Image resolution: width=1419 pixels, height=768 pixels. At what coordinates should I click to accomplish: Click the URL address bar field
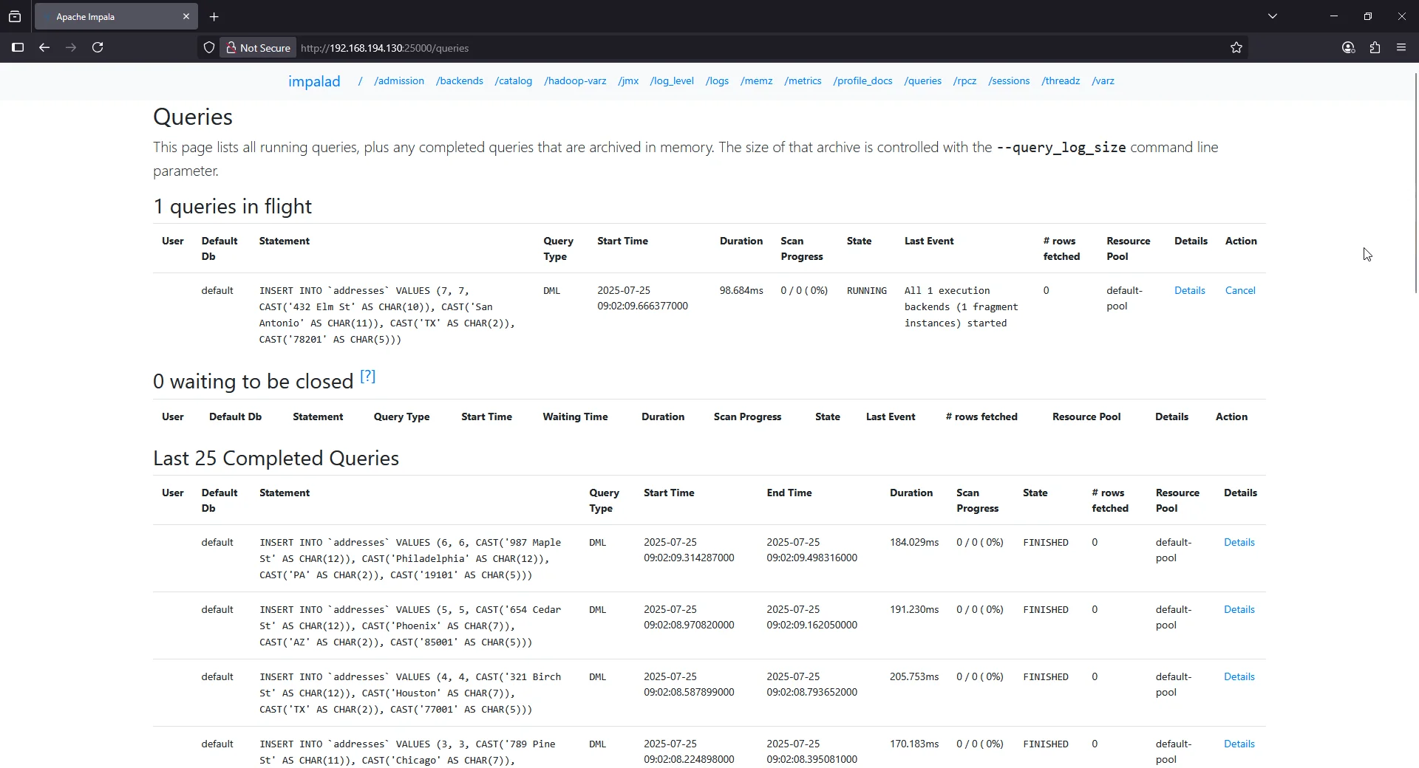pyautogui.click(x=739, y=48)
